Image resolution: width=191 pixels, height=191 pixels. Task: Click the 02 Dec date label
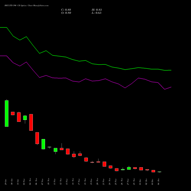point(146,182)
